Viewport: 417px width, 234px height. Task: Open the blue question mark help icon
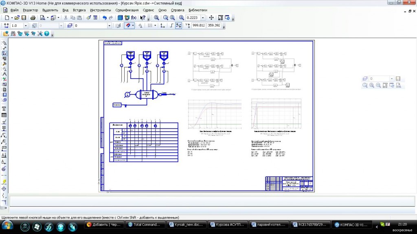(47, 33)
